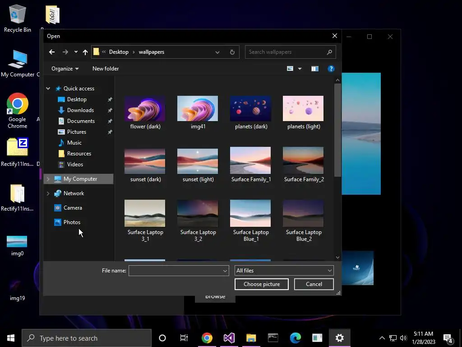Viewport: 462px width, 347px height.
Task: Expand the address bar path dropdown
Action: 217,52
